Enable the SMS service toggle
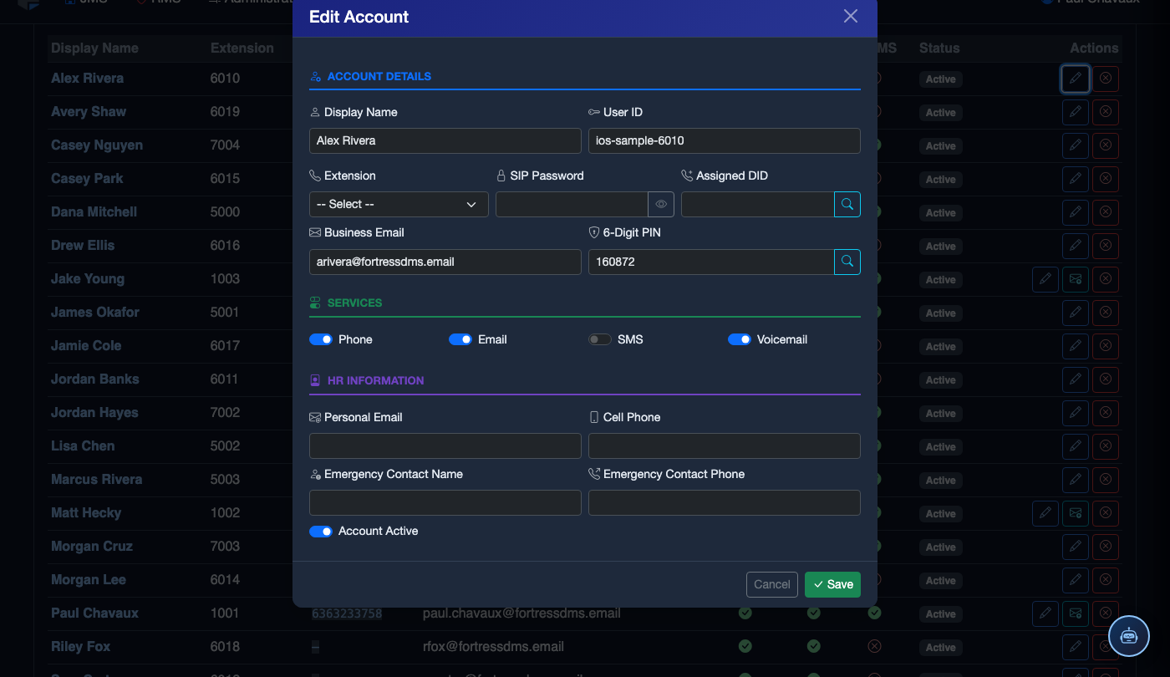This screenshot has height=677, width=1170. (x=600, y=339)
